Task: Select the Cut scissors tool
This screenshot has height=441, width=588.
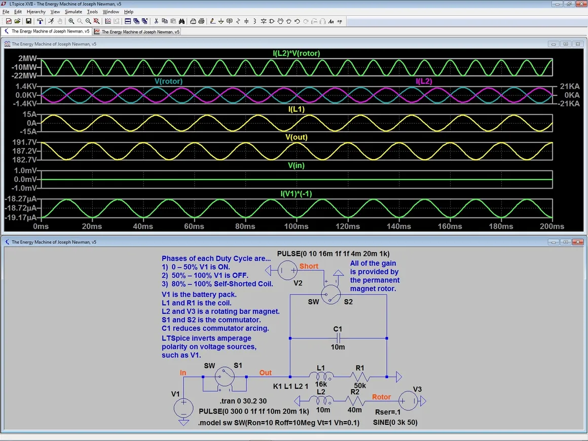Action: (156, 21)
